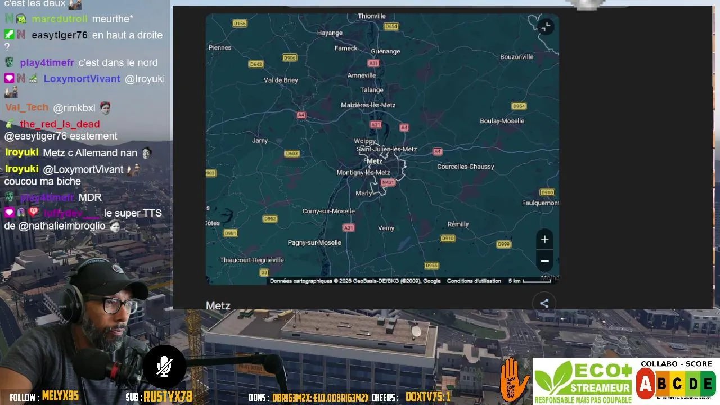This screenshot has width=720, height=405.
Task: Click the D643 road shield
Action: [256, 64]
